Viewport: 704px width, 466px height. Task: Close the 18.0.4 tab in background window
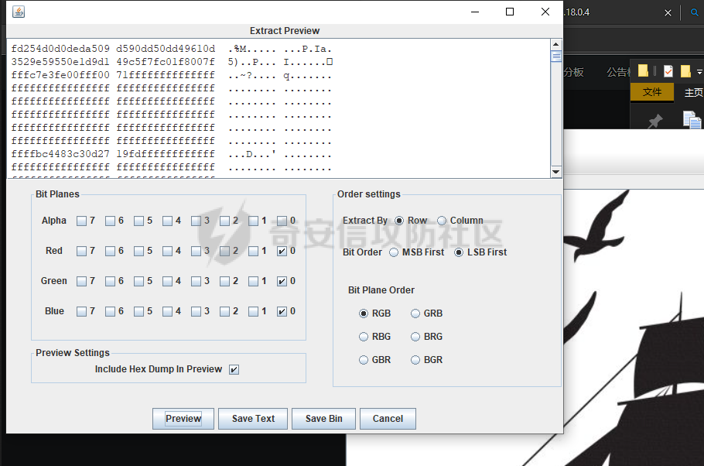668,12
